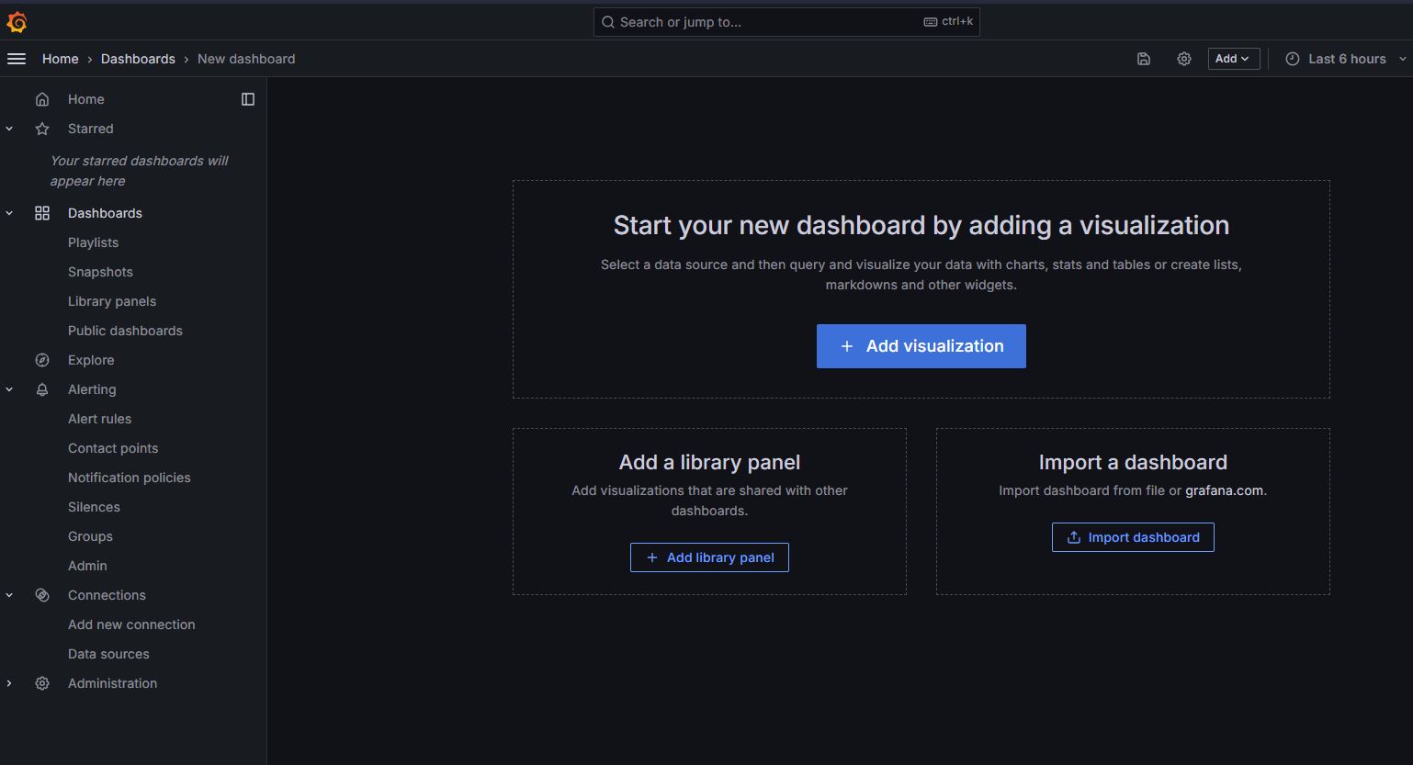Click the Grafana logo icon
Screen dimensions: 1413x765
[17, 22]
